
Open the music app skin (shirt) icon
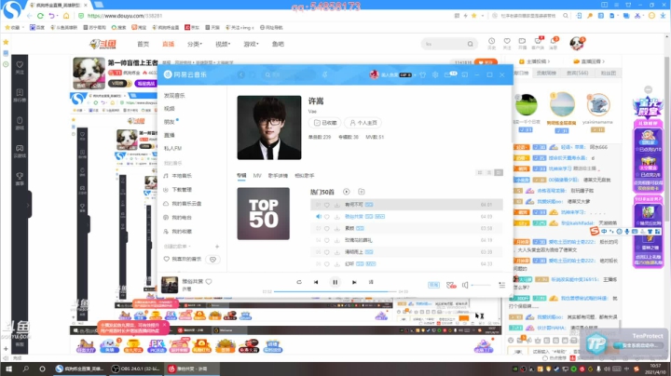pyautogui.click(x=422, y=74)
